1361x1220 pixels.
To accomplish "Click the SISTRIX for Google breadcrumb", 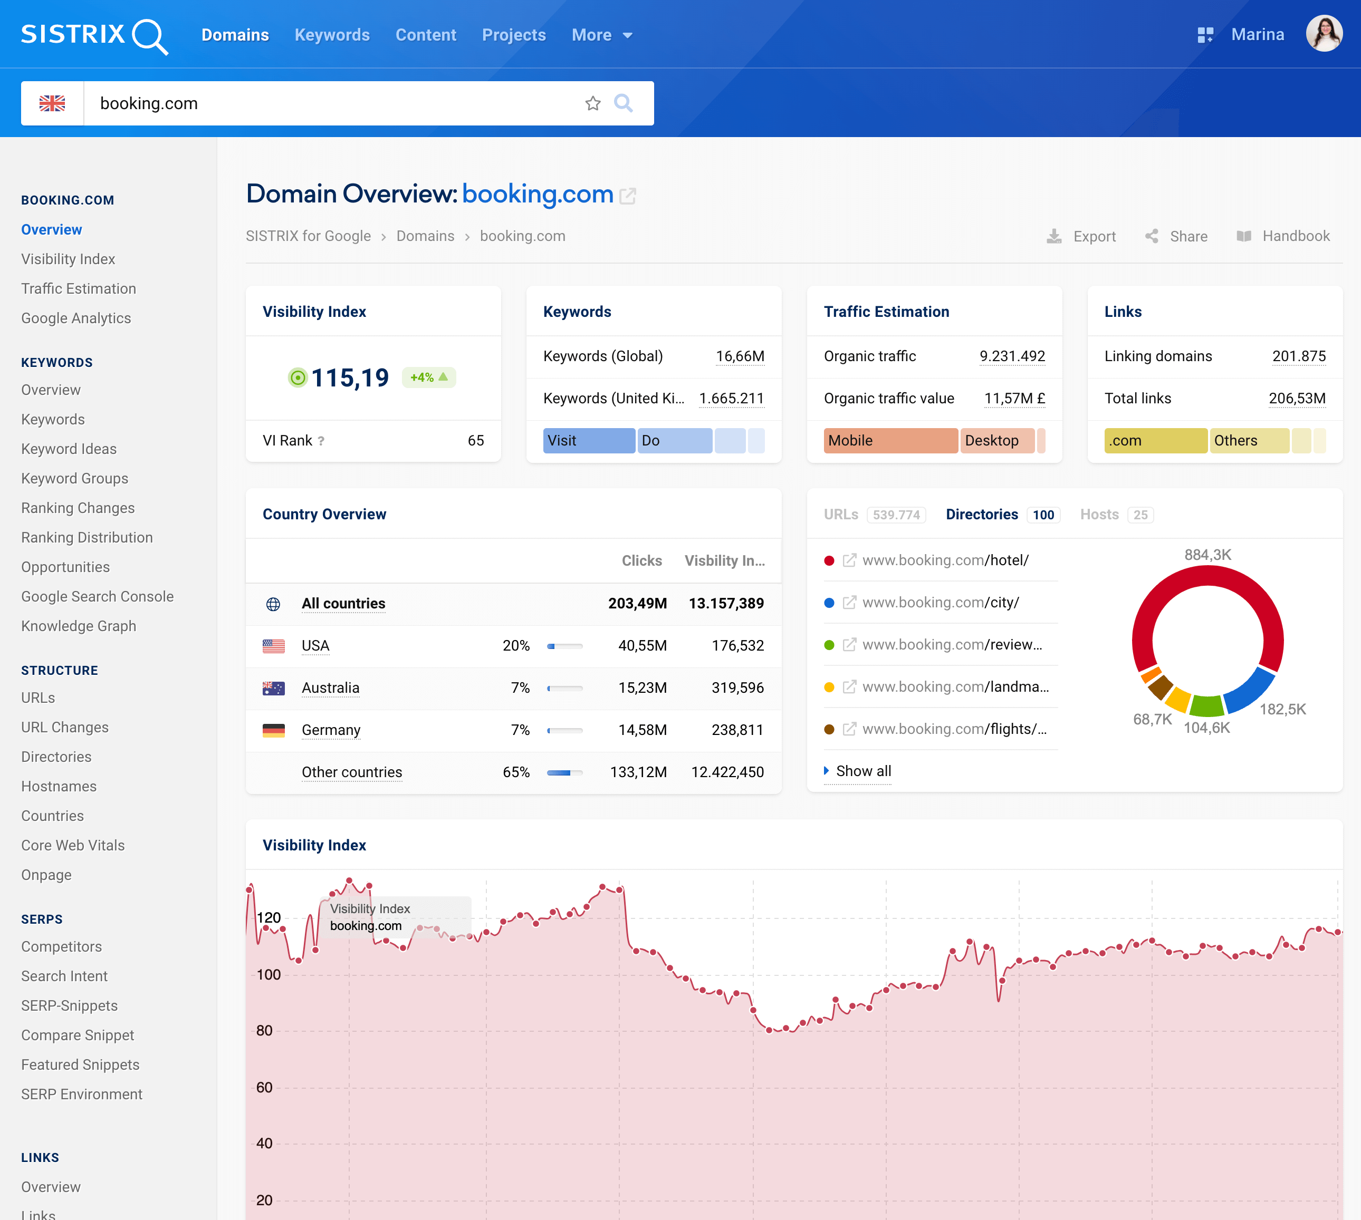I will pyautogui.click(x=308, y=236).
